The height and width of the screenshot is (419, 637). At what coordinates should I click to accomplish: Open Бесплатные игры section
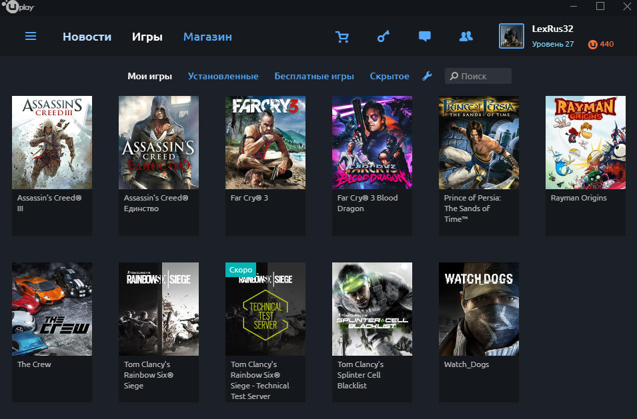[314, 76]
